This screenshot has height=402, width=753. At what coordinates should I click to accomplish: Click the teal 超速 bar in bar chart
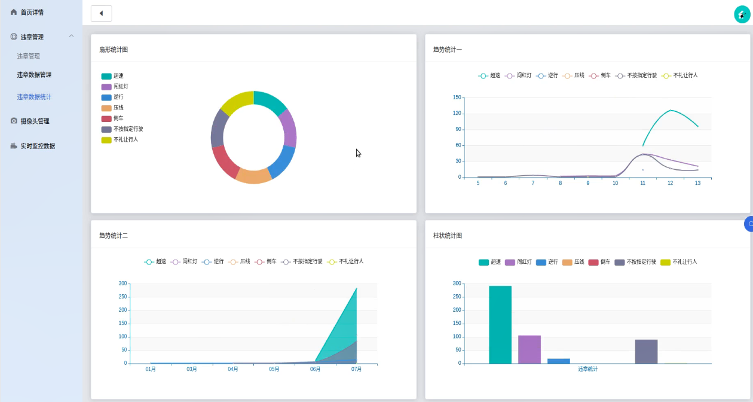click(500, 325)
